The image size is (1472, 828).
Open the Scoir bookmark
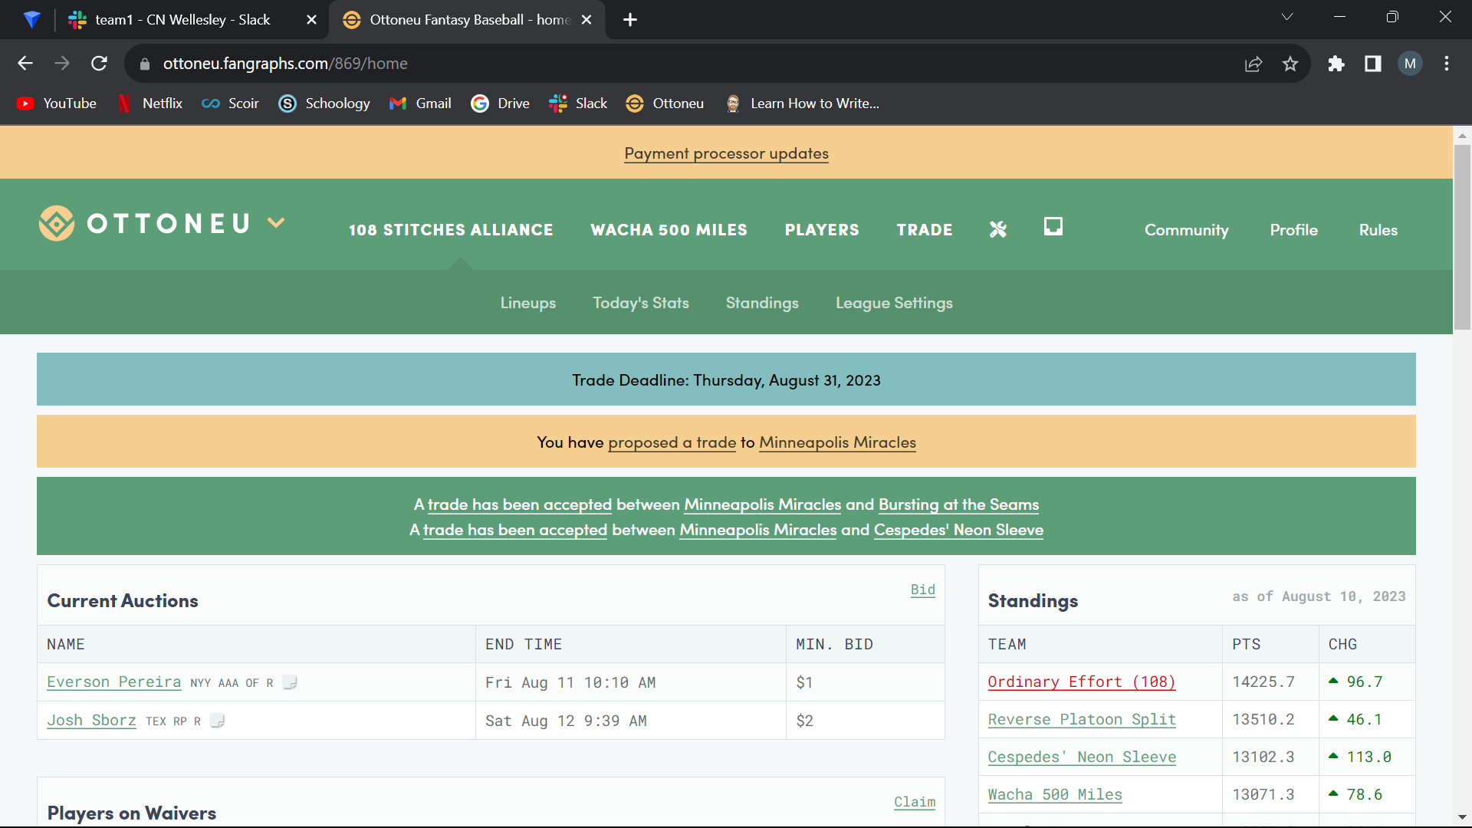(230, 103)
